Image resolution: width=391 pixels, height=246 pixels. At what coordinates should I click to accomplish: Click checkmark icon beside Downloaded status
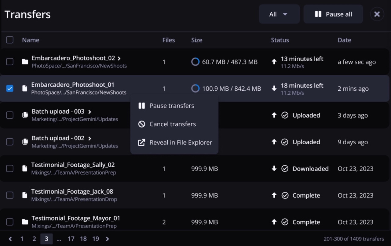coord(285,168)
